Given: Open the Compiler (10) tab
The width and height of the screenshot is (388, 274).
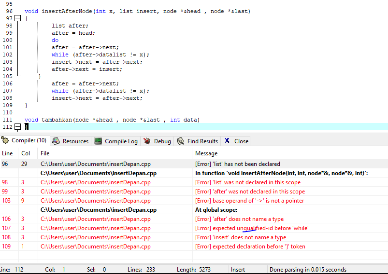Looking at the screenshot, I should [x=25, y=140].
